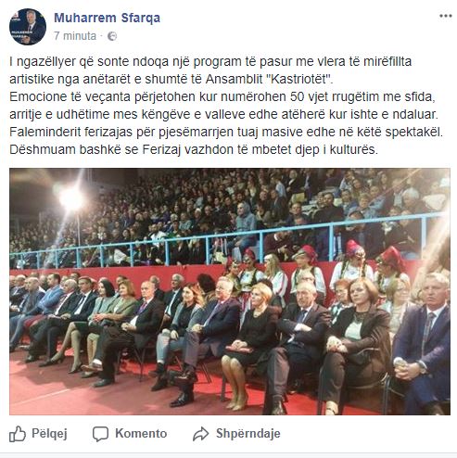Click the line starting 'Faleminderit ferizajas'

pyautogui.click(x=226, y=133)
